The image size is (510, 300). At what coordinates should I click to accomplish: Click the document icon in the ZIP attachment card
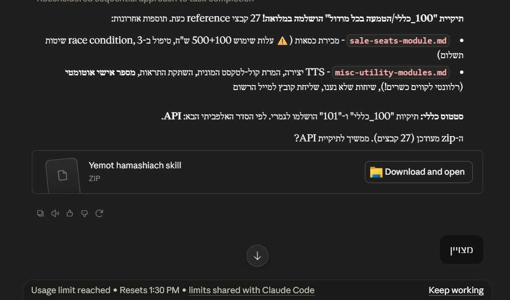[x=62, y=175]
